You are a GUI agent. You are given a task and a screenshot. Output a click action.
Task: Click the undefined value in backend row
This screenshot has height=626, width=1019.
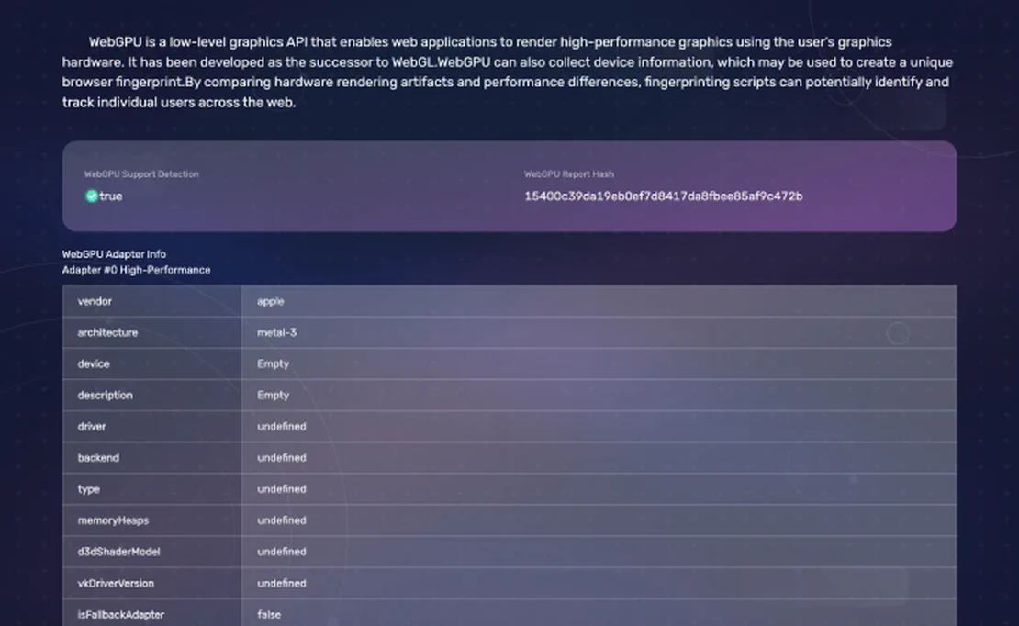click(281, 457)
